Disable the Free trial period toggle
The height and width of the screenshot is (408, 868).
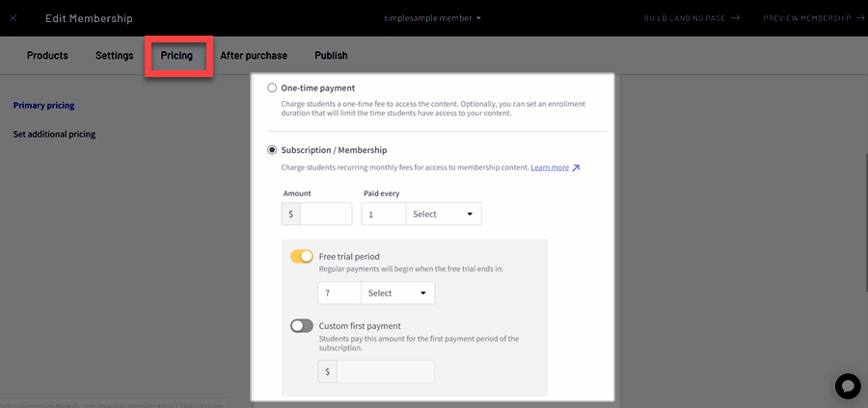click(302, 257)
